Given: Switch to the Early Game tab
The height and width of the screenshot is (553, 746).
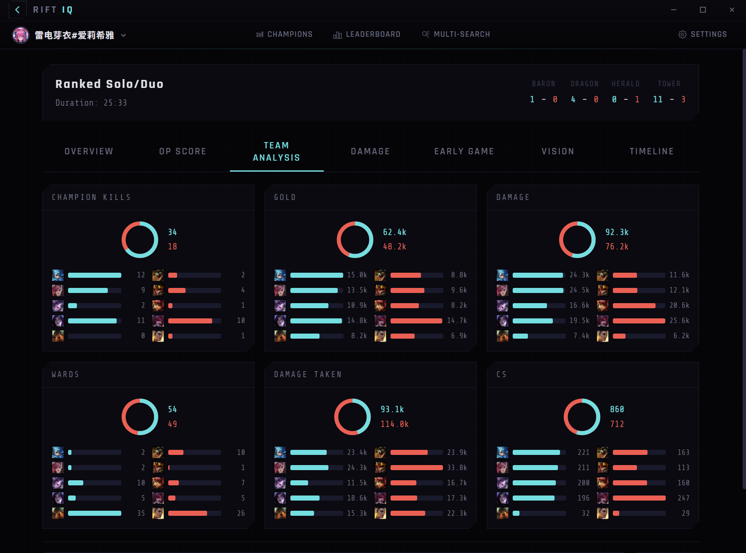Looking at the screenshot, I should pyautogui.click(x=464, y=151).
